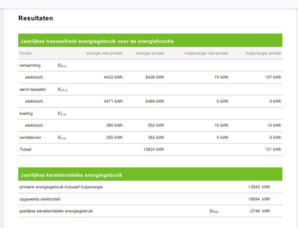This screenshot has height=228, width=298.
Task: Click the 'energie niet-primair' column header
Action: (x=104, y=53)
